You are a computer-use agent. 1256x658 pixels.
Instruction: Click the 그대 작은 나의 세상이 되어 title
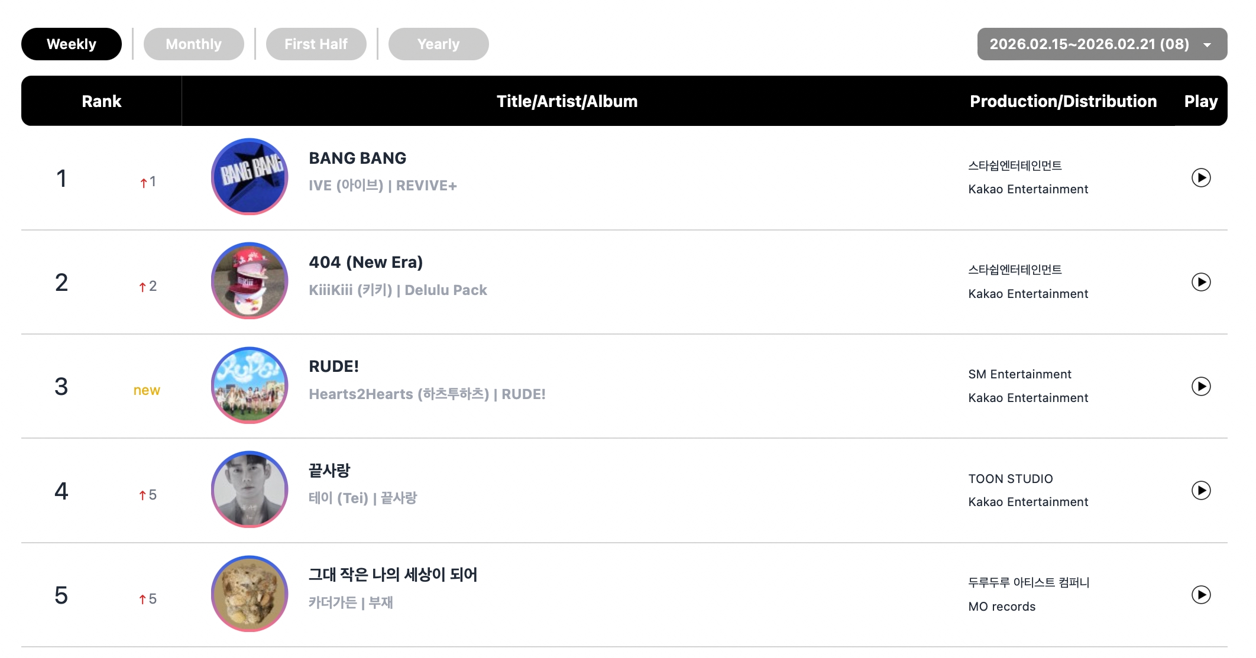pos(393,575)
